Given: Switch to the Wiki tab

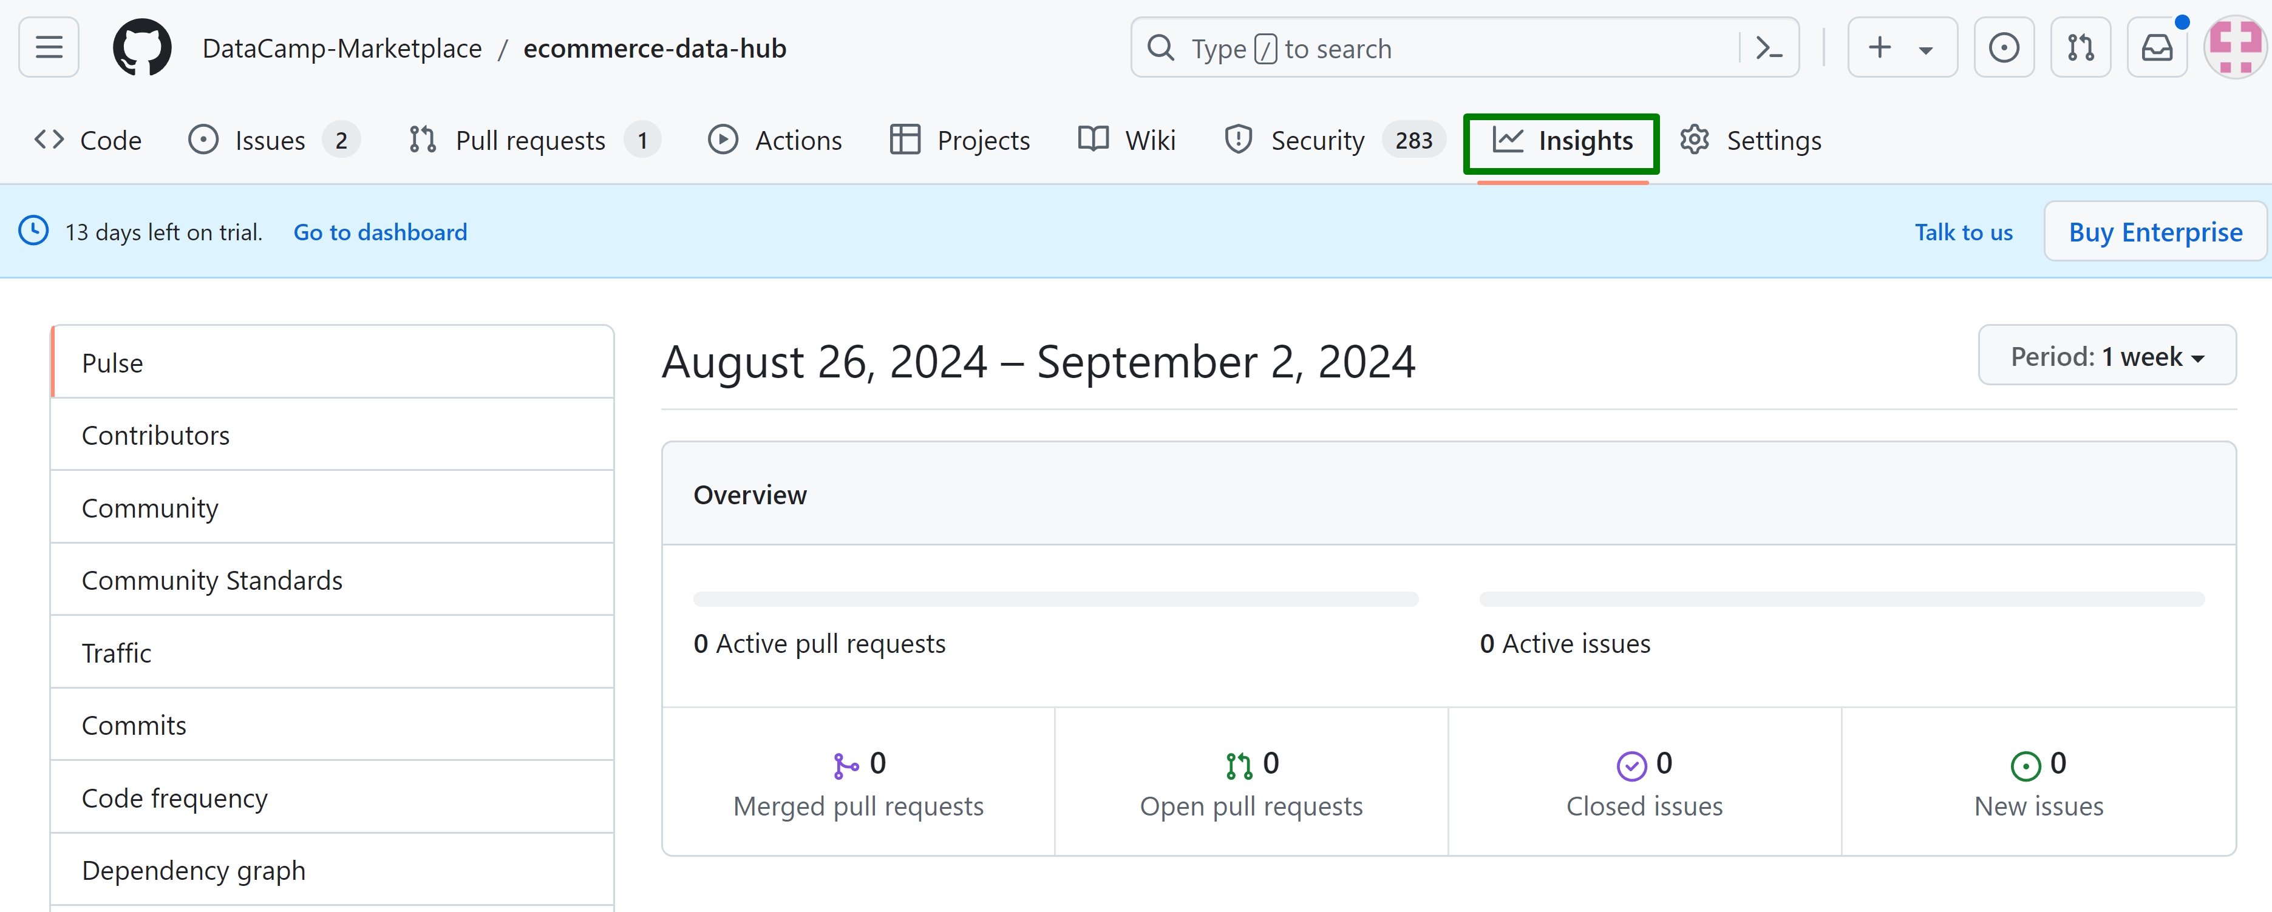Looking at the screenshot, I should pos(1127,140).
